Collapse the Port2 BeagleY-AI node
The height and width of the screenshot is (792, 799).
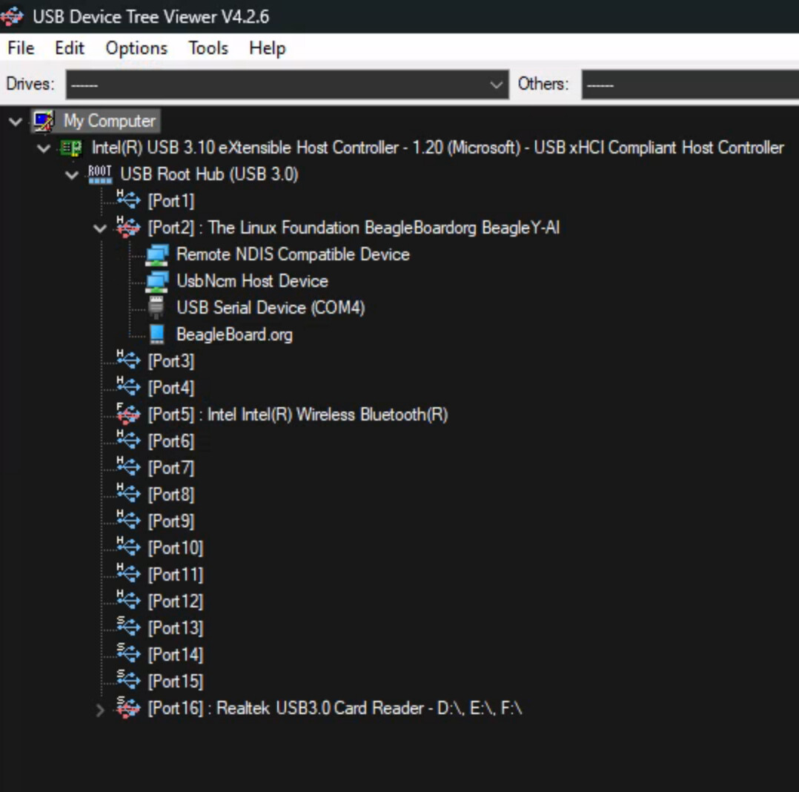100,228
